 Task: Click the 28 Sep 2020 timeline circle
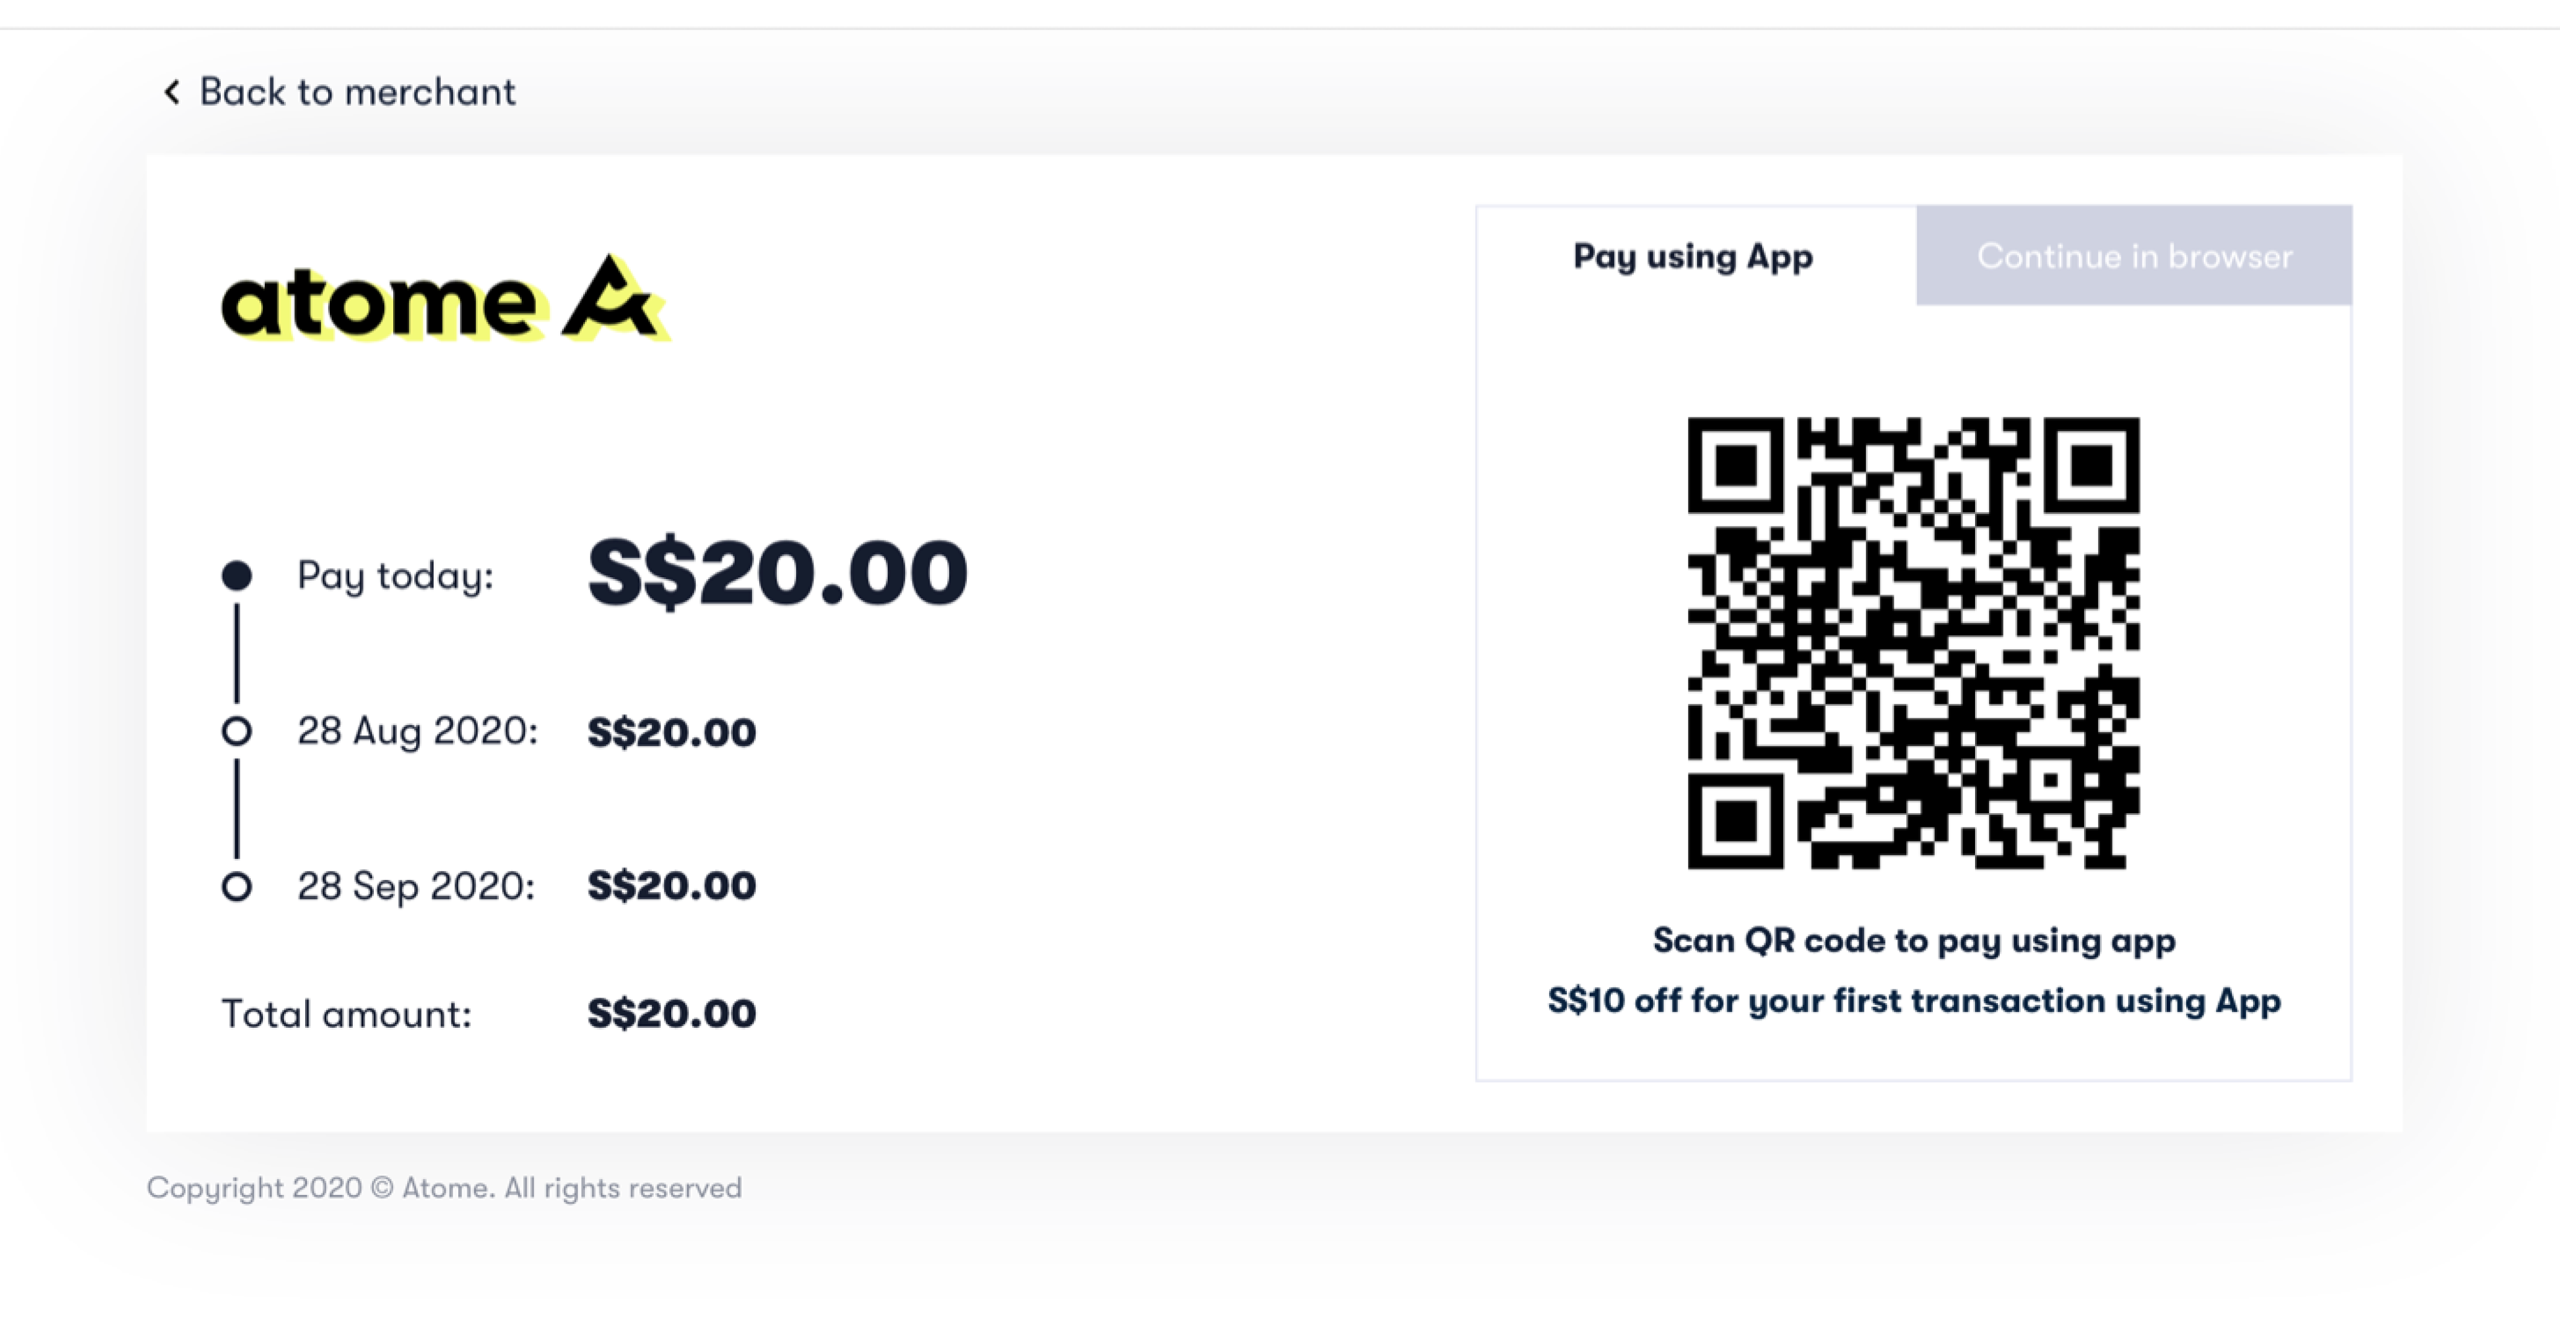point(236,887)
